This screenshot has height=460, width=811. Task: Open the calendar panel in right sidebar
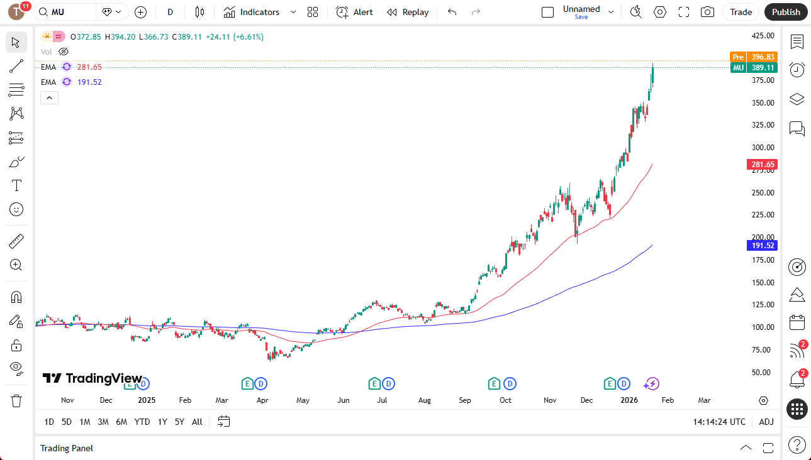point(797,322)
